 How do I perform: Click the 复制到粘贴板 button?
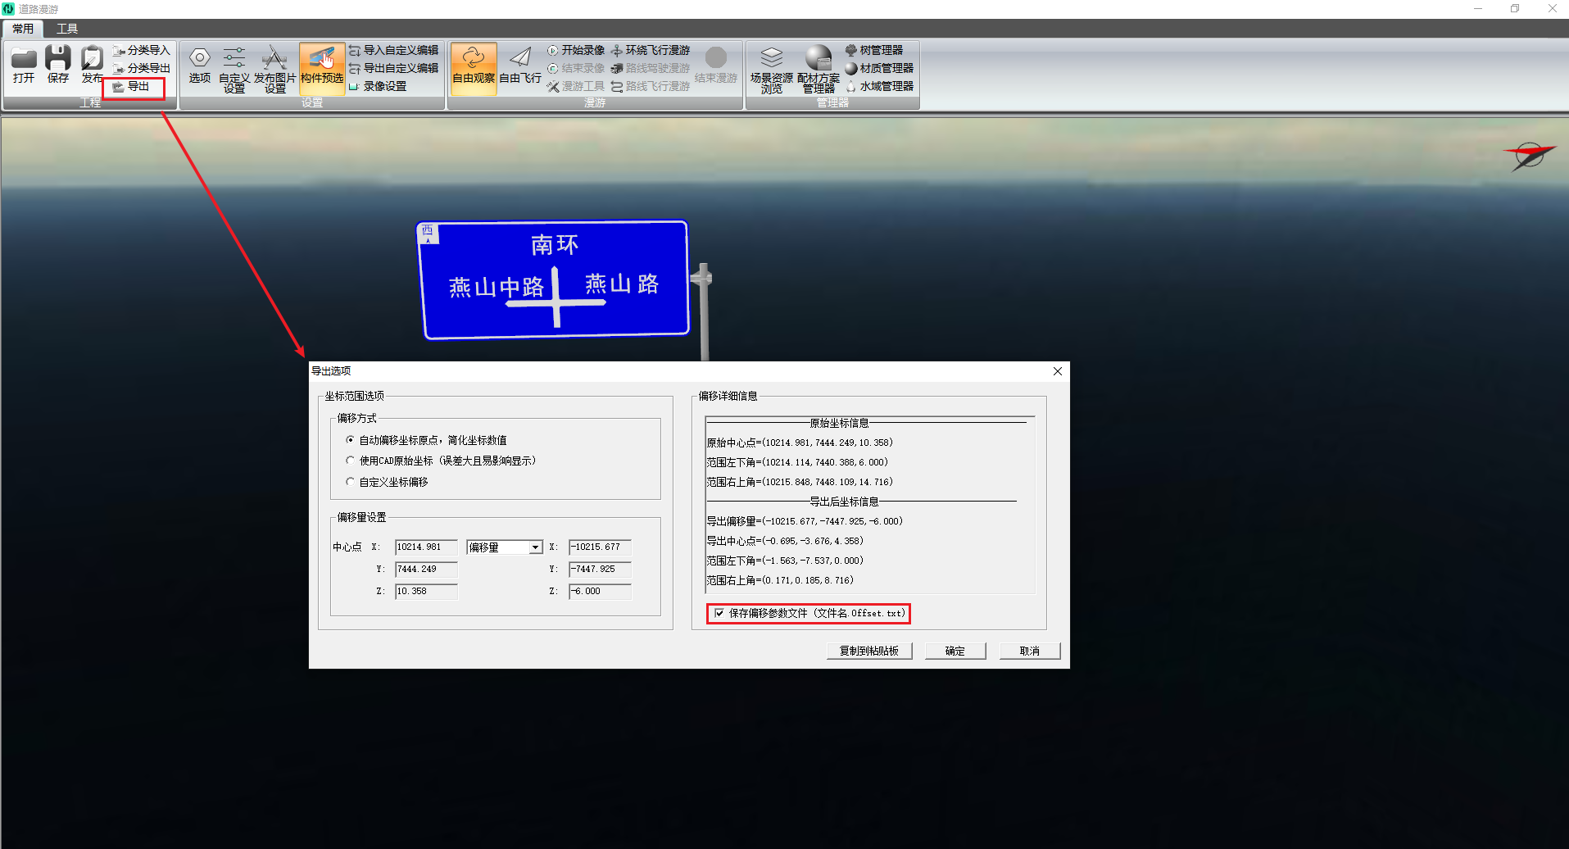pos(869,651)
